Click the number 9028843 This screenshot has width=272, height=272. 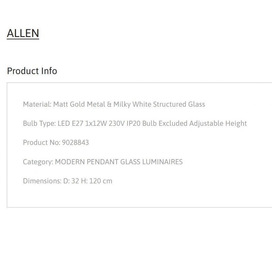click(75, 142)
